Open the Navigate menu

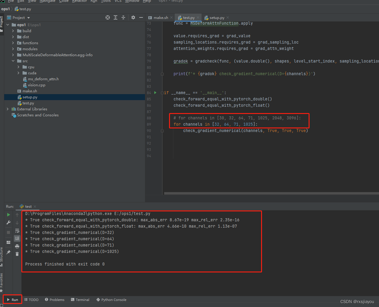(47, 2)
